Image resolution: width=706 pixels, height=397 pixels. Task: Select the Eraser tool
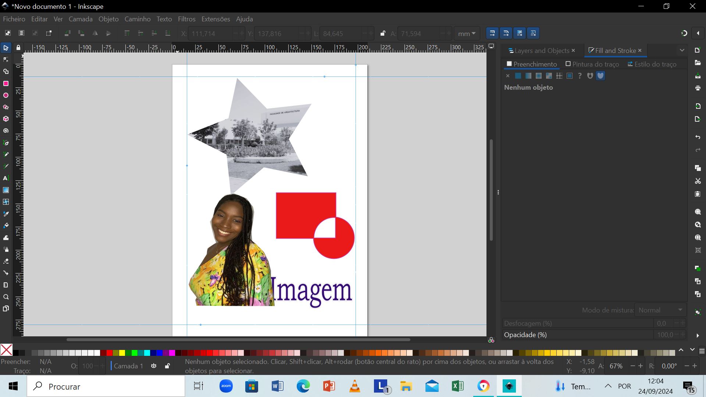tap(6, 261)
